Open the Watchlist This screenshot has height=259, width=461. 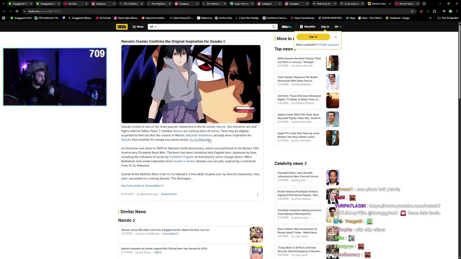click(x=308, y=27)
